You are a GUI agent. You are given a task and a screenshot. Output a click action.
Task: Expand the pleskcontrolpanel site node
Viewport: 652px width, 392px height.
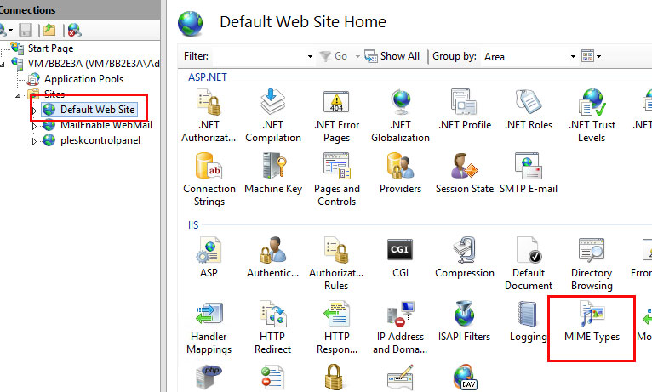coord(34,141)
